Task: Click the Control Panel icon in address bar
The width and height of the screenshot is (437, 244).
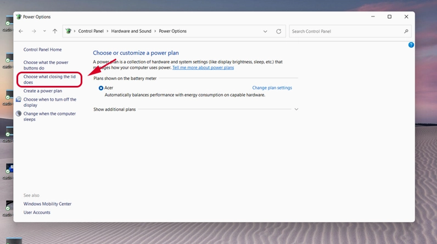Action: 69,31
